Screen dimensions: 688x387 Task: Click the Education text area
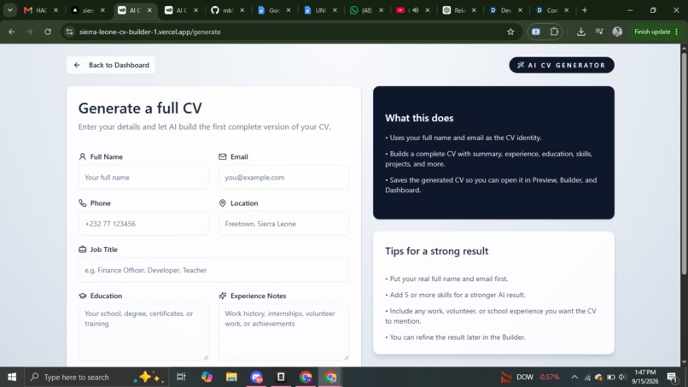click(143, 332)
